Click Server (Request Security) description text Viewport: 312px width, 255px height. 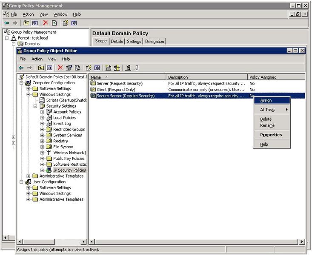(206, 83)
